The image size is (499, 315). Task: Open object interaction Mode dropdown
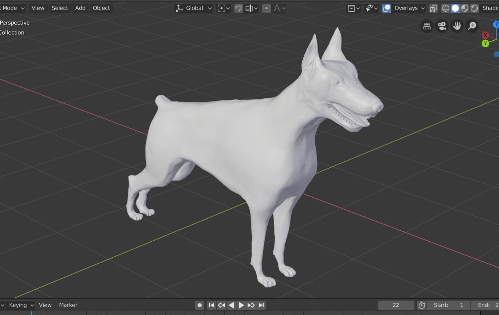click(x=12, y=8)
